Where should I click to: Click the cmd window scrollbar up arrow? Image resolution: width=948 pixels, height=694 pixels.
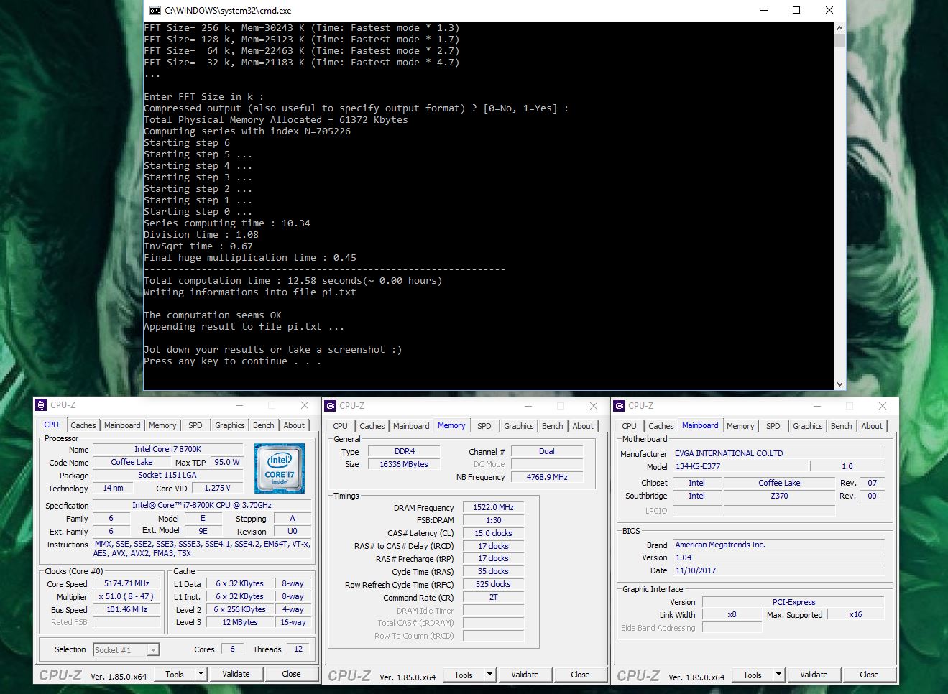click(839, 27)
